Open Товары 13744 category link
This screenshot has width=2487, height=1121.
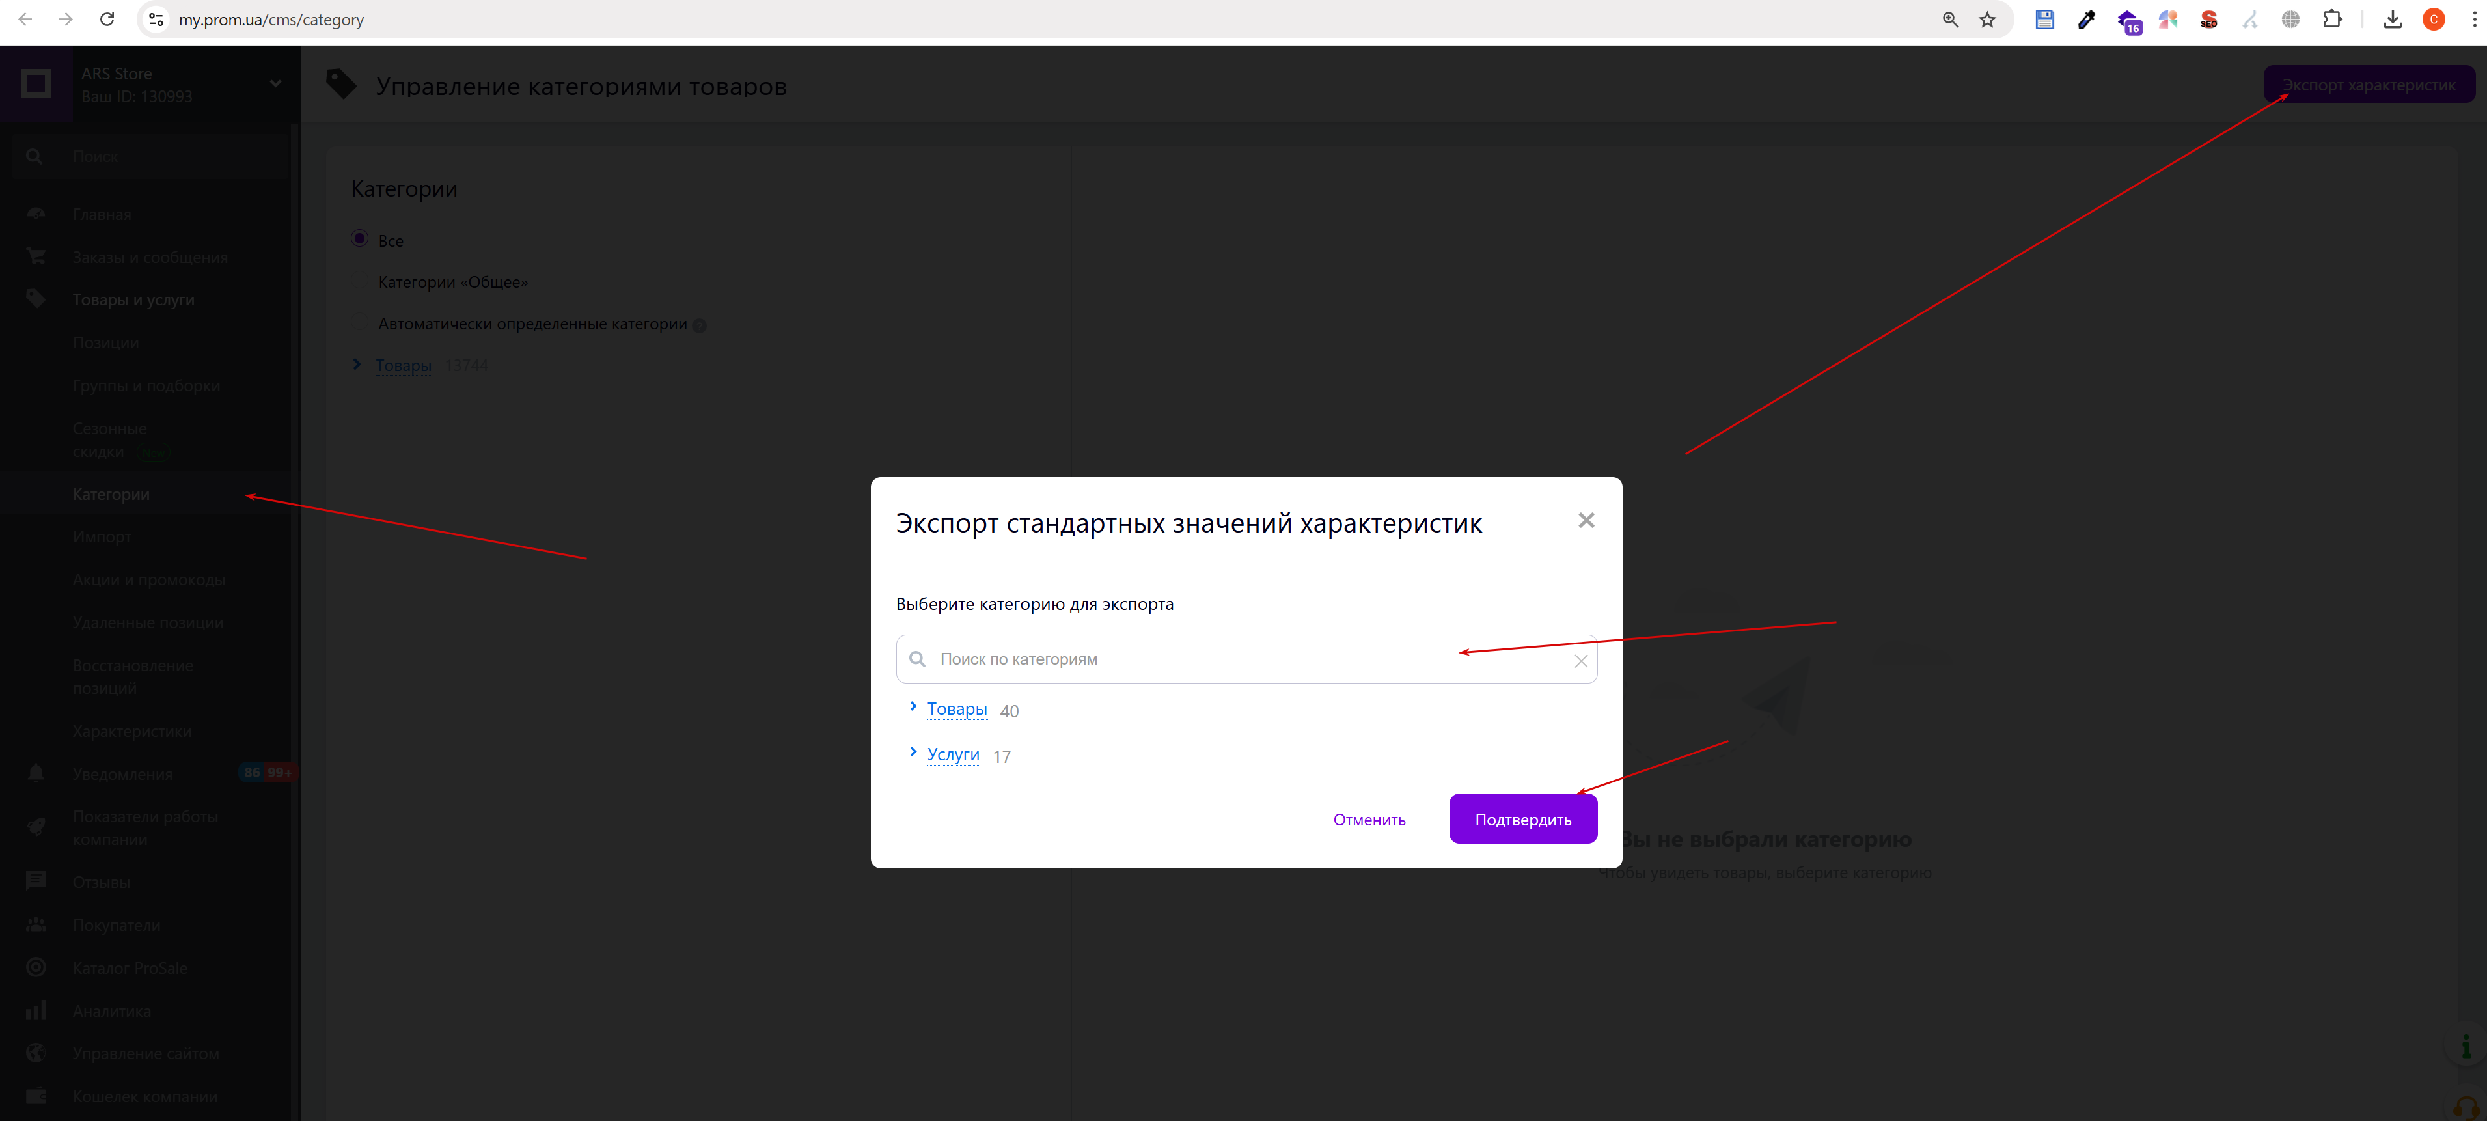404,365
